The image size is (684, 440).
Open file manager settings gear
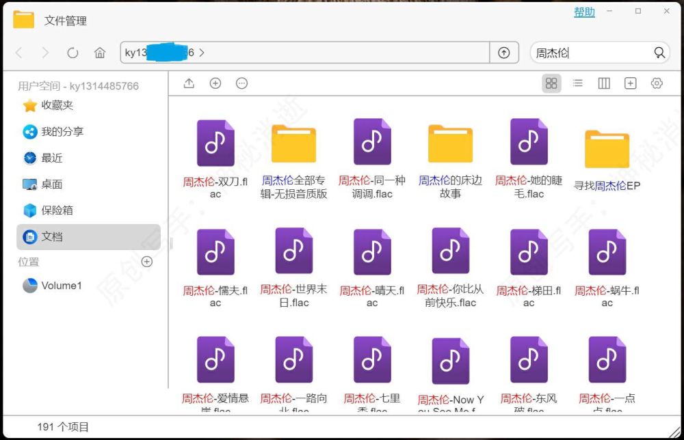pos(657,83)
